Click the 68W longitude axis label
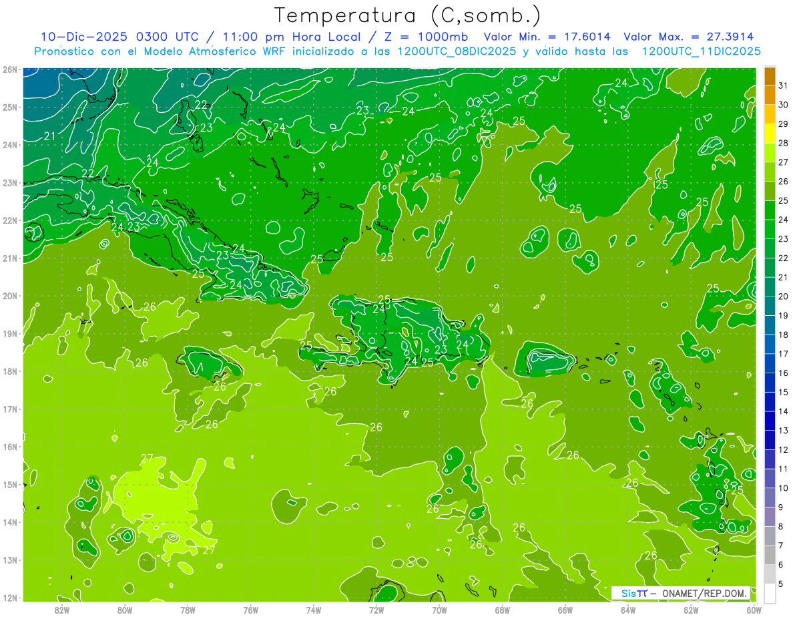The image size is (801, 619). [503, 610]
